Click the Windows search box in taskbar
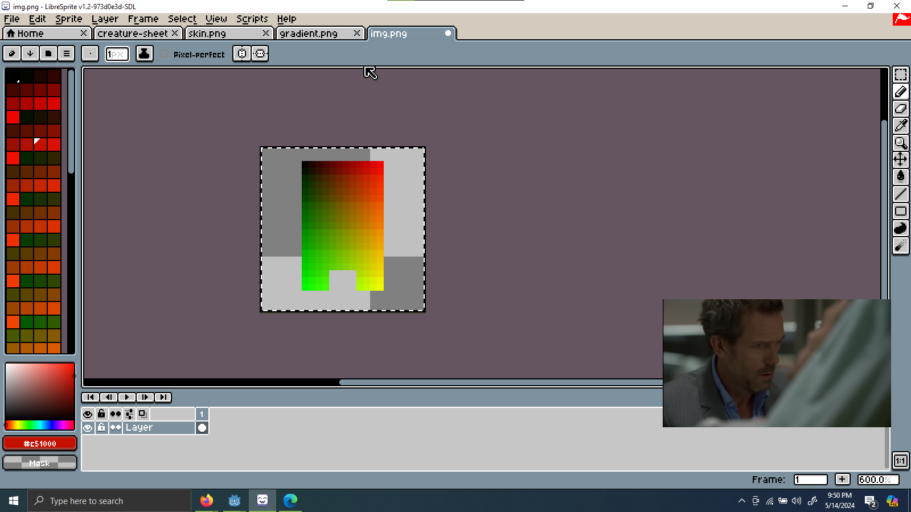Image resolution: width=911 pixels, height=512 pixels. click(109, 501)
